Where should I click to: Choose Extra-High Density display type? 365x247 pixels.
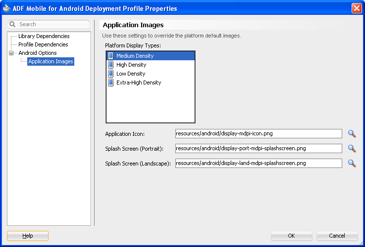151,82
